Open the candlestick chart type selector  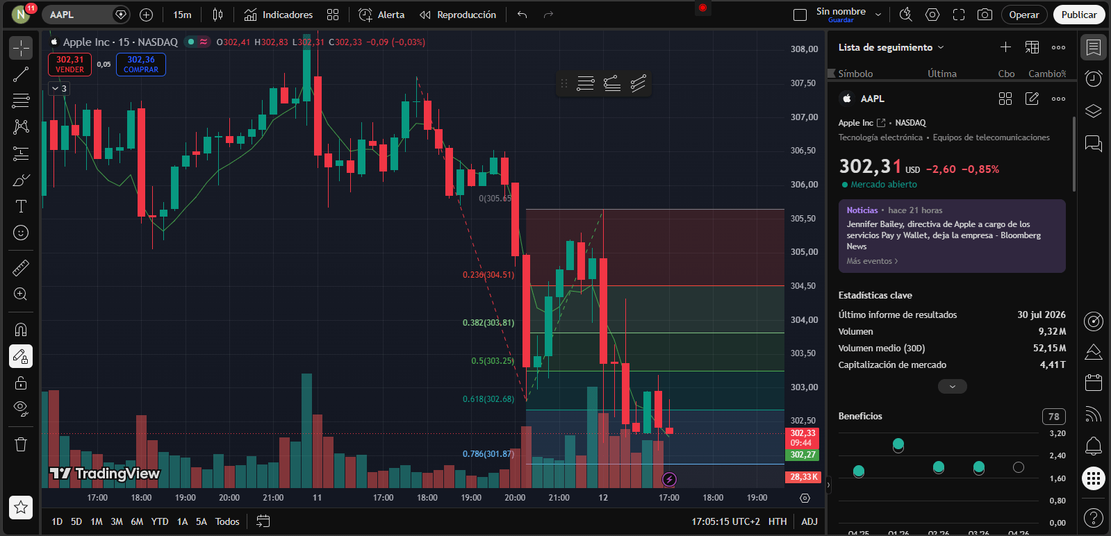point(217,15)
